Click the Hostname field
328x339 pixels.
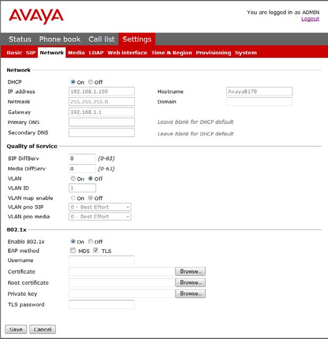tap(260, 91)
